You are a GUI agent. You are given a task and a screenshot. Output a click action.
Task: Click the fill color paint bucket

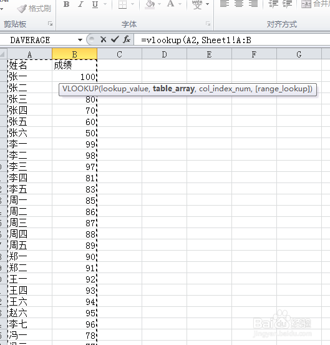[x=150, y=4]
